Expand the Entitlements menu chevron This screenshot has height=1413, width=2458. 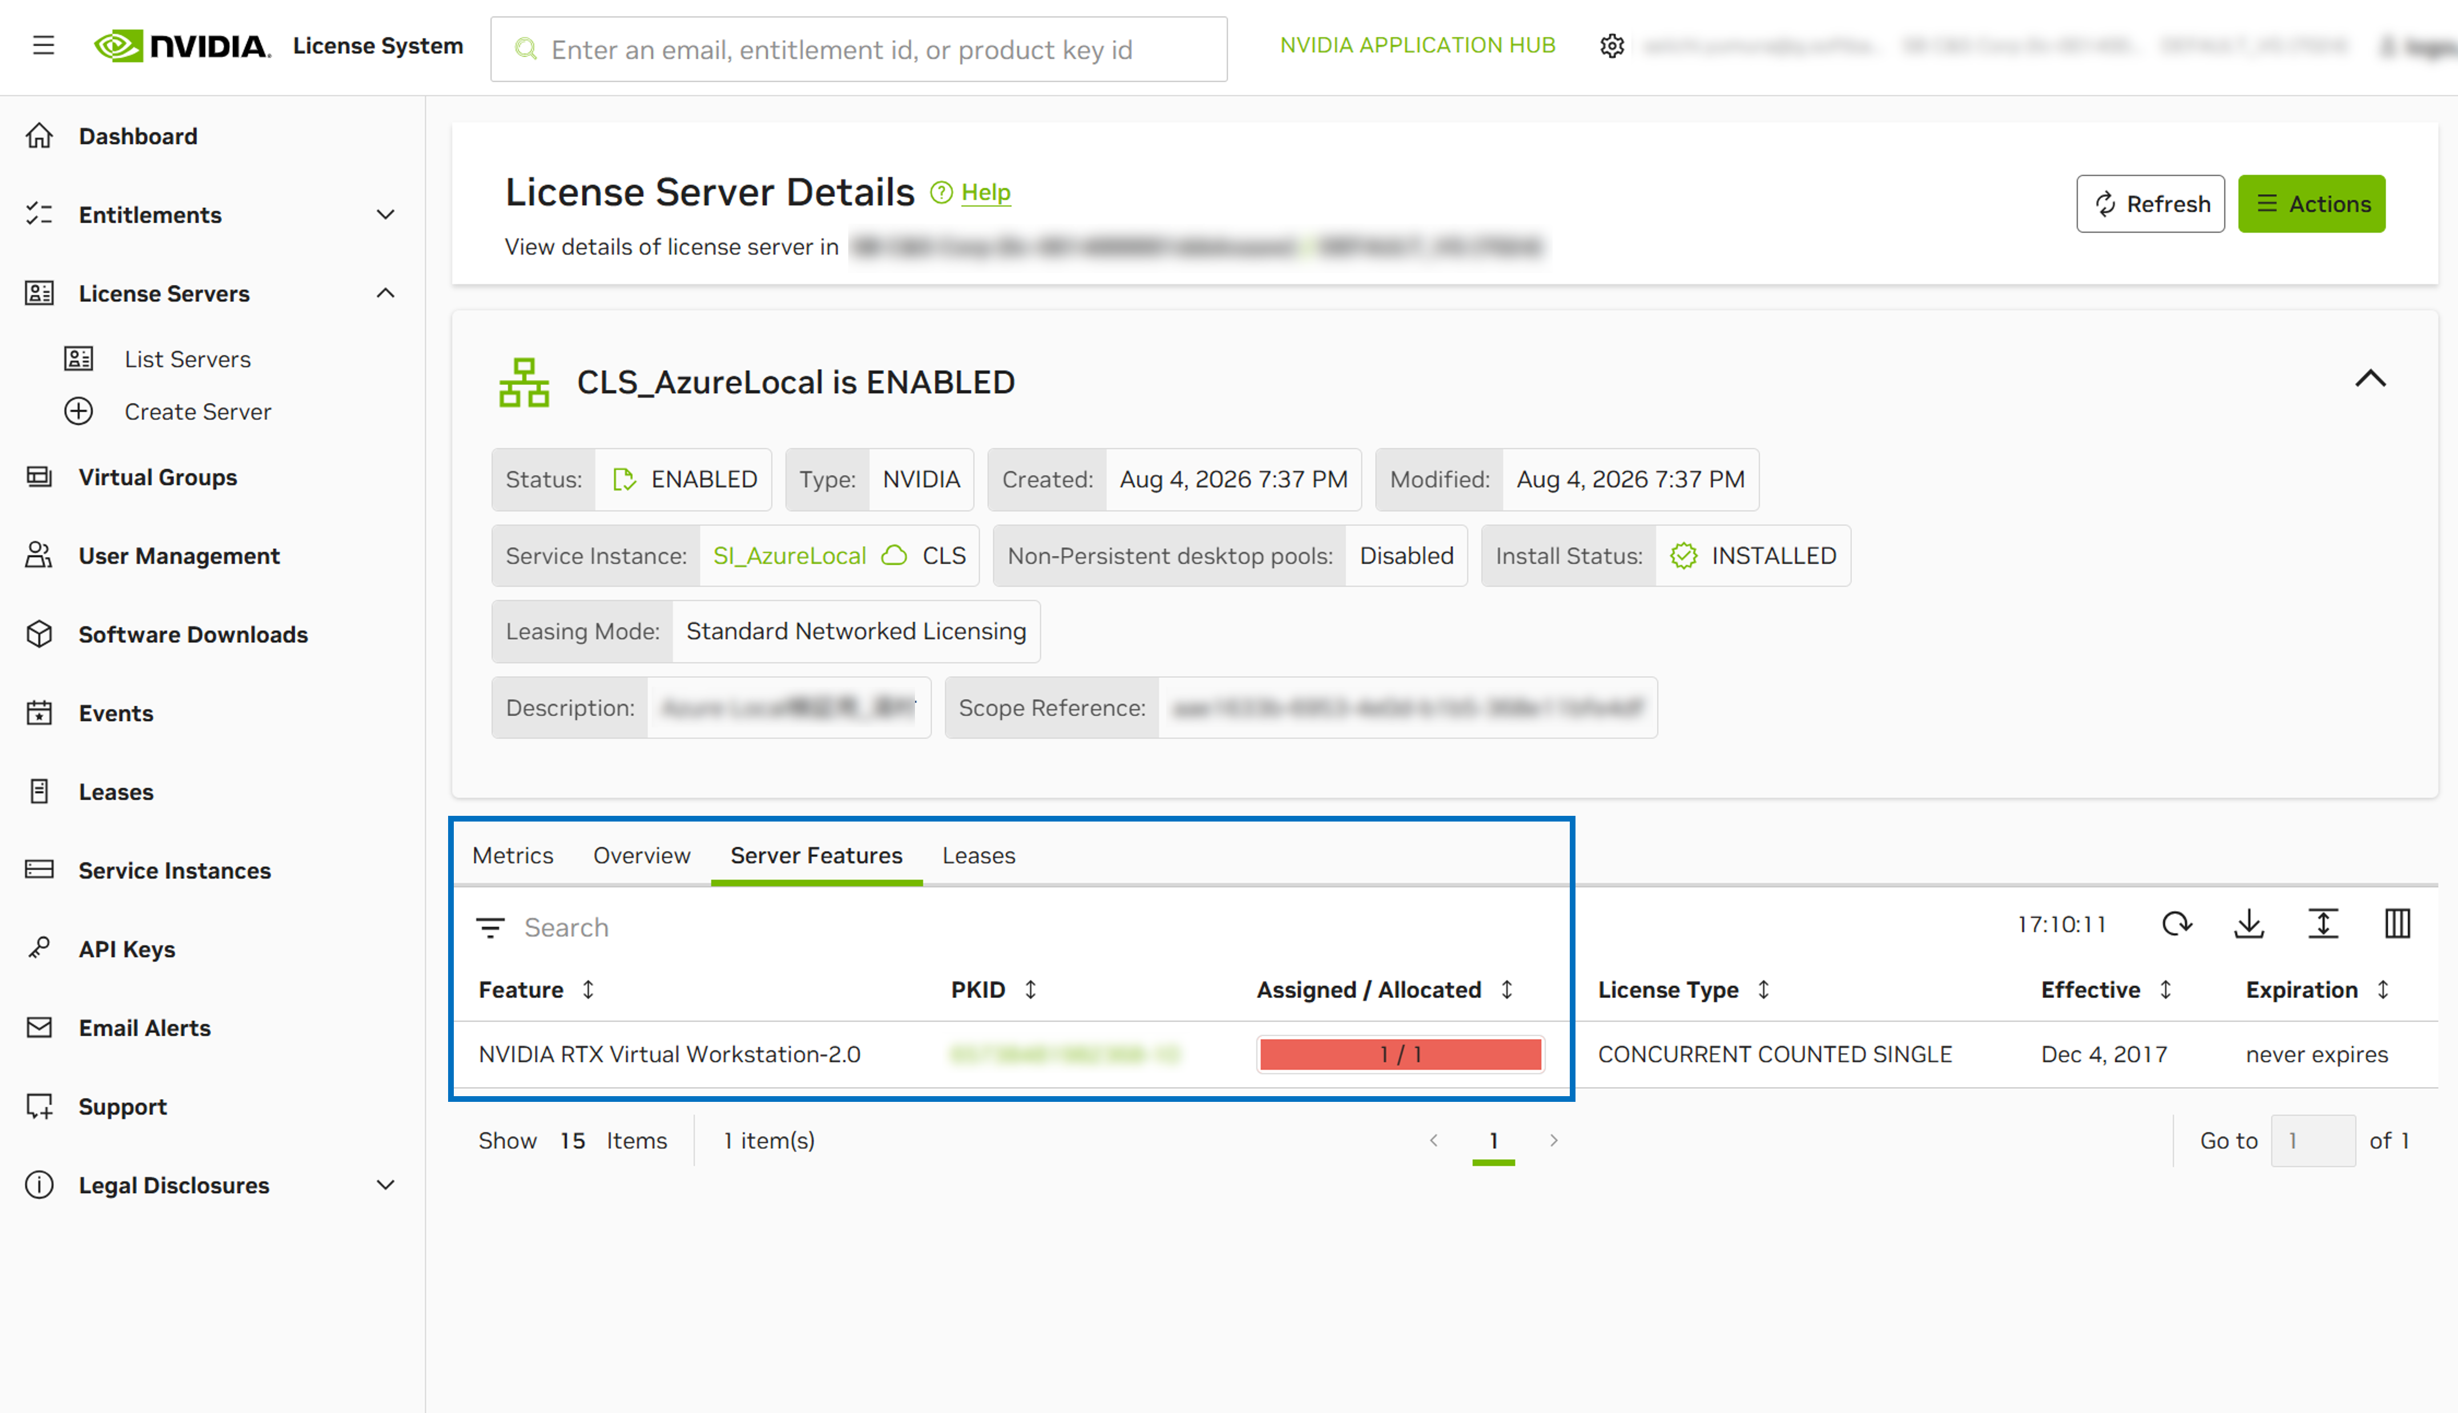pos(386,215)
